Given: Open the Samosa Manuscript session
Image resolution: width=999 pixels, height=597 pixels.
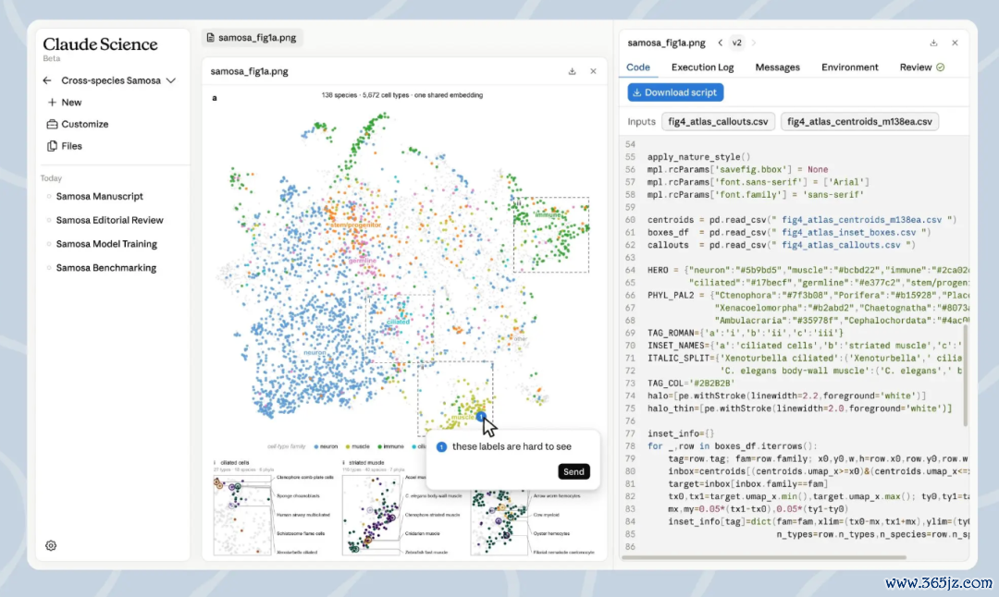Looking at the screenshot, I should coord(99,196).
